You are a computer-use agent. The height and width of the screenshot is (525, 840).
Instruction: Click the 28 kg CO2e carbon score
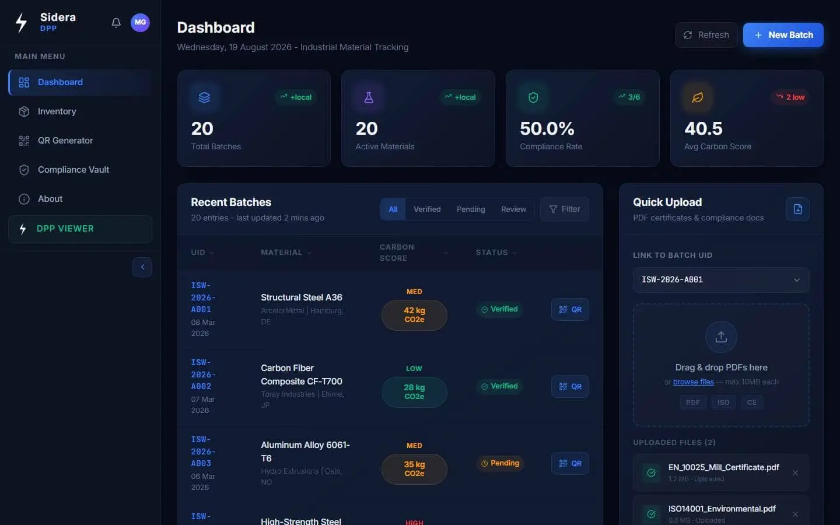414,392
